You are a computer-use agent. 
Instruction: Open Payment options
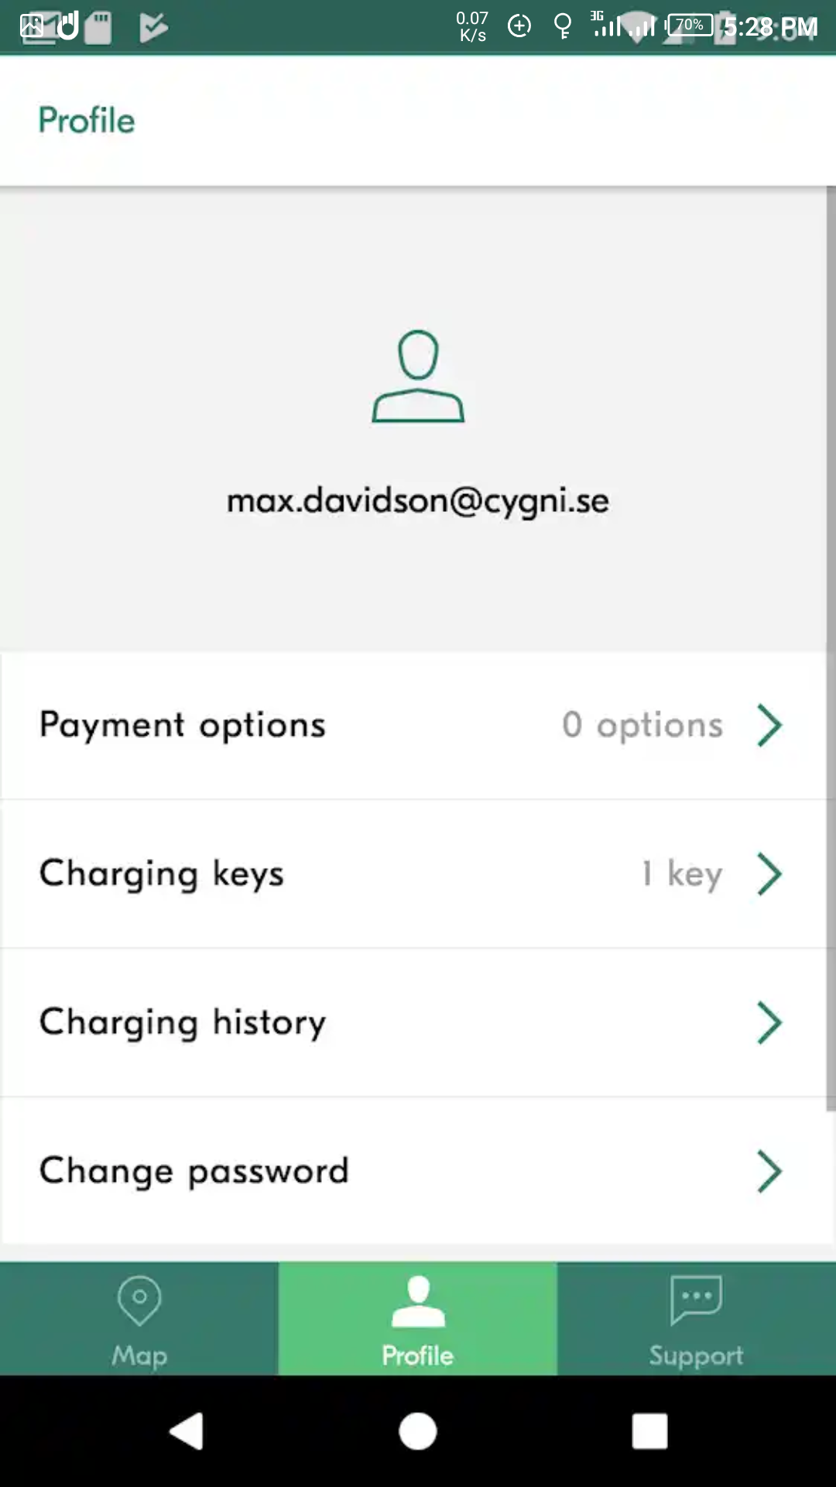click(413, 726)
